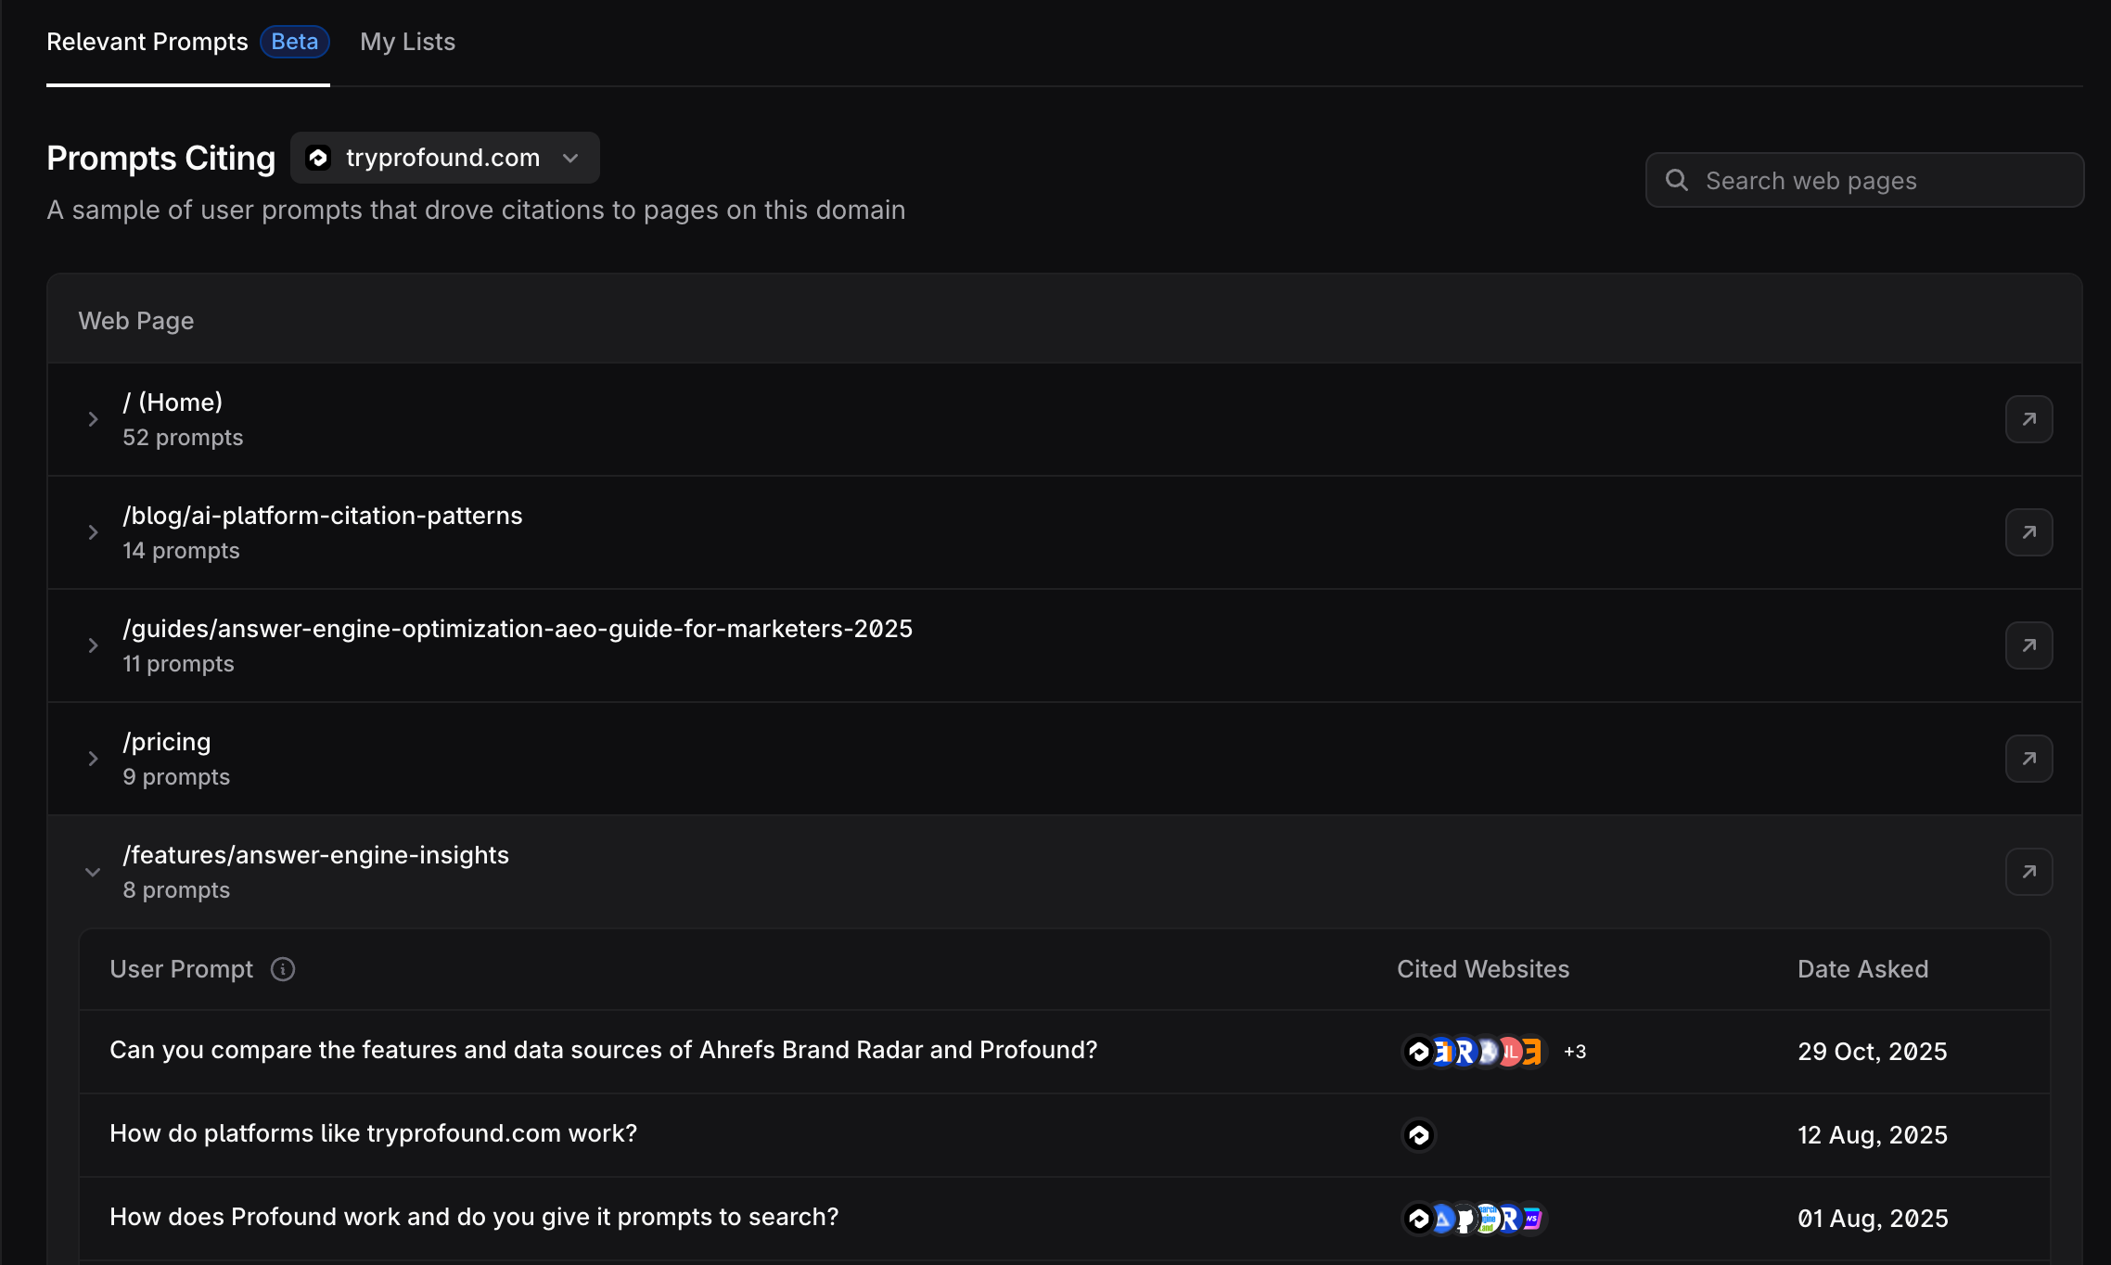Select the Relevant Prompts tab
The width and height of the screenshot is (2111, 1265).
pos(147,42)
